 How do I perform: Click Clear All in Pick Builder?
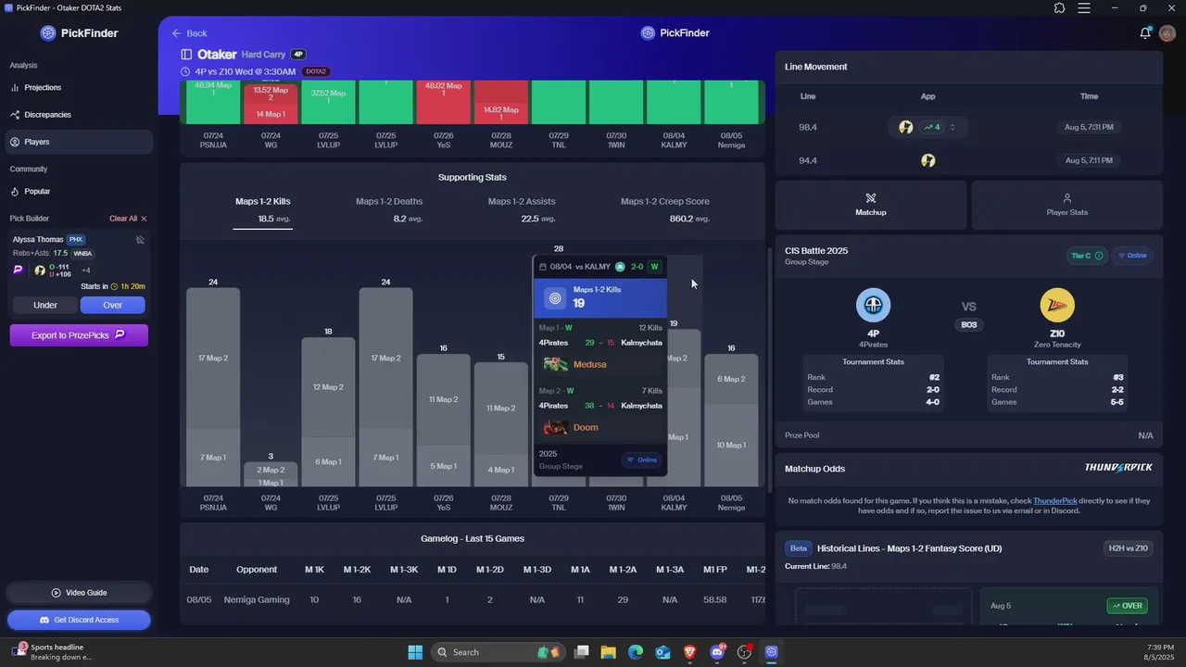pyautogui.click(x=128, y=219)
